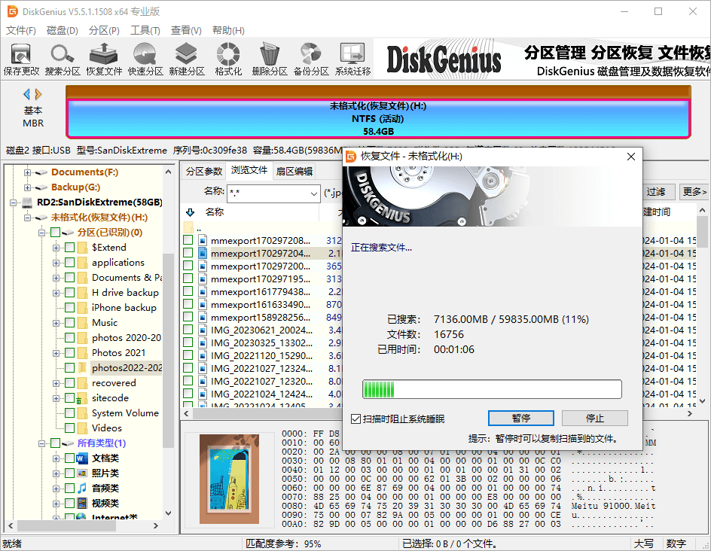
Task: Collapse the 所有类型(1) tree node
Action: (41, 443)
